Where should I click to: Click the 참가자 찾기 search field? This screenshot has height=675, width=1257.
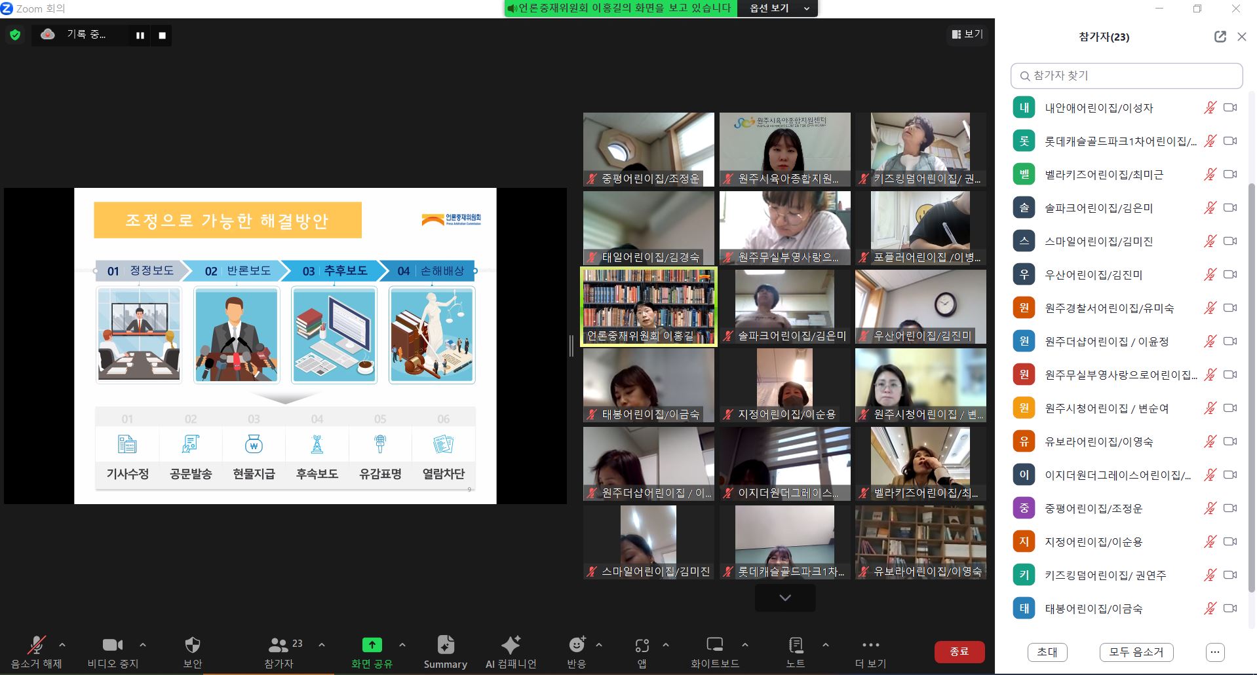(x=1127, y=76)
